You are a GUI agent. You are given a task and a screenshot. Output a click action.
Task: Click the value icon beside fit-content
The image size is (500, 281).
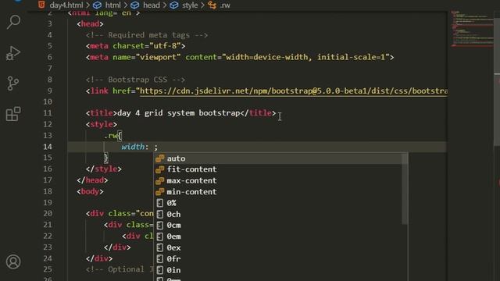click(x=159, y=169)
